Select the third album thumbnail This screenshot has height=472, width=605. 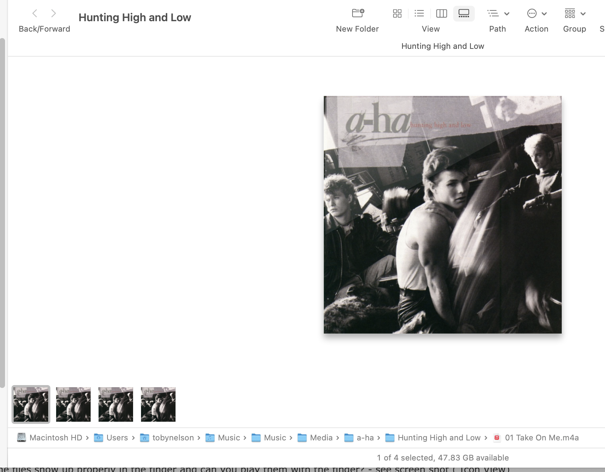pyautogui.click(x=116, y=404)
